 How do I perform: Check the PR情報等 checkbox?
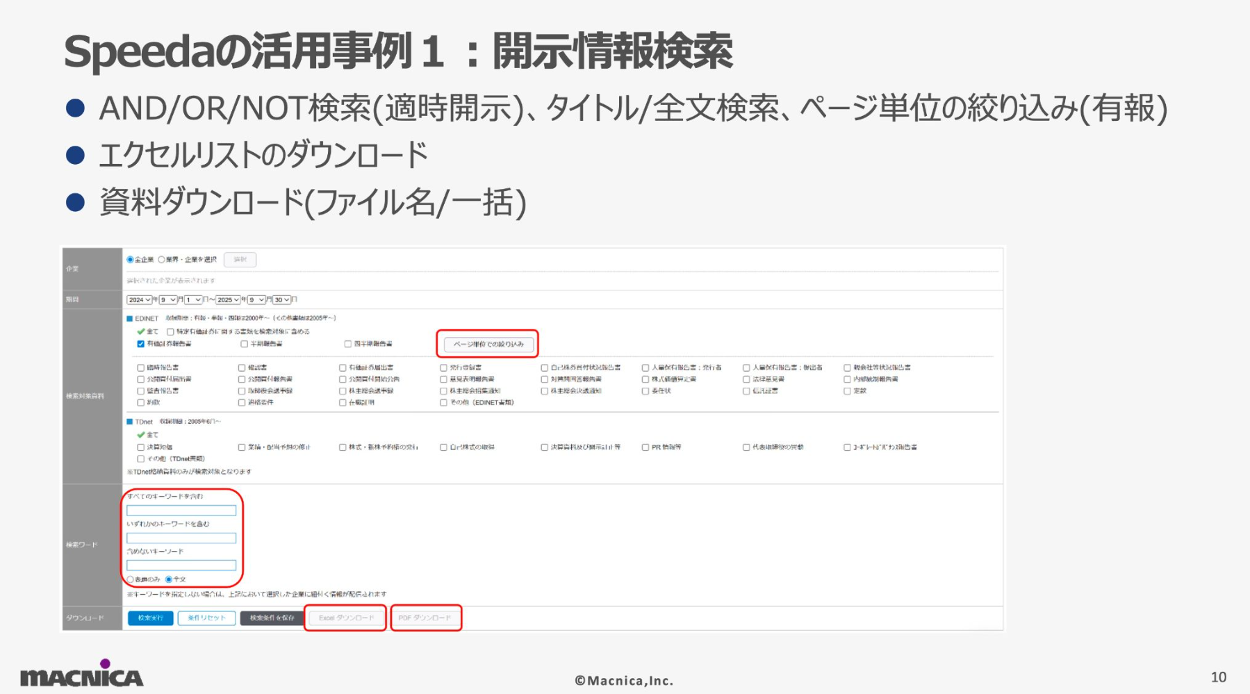[x=645, y=447]
